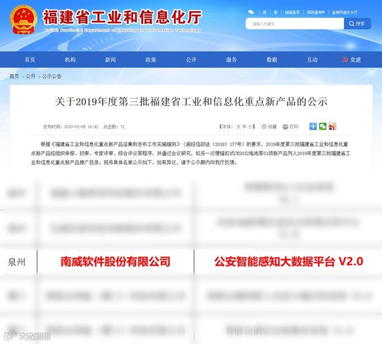The width and height of the screenshot is (382, 344).
Task: Click the site title 福建省工业和信息化厅
Action: [x=122, y=17]
